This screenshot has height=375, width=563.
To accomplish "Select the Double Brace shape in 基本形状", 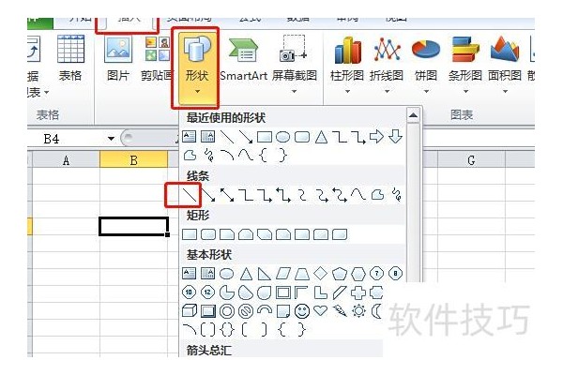I will coord(227,329).
